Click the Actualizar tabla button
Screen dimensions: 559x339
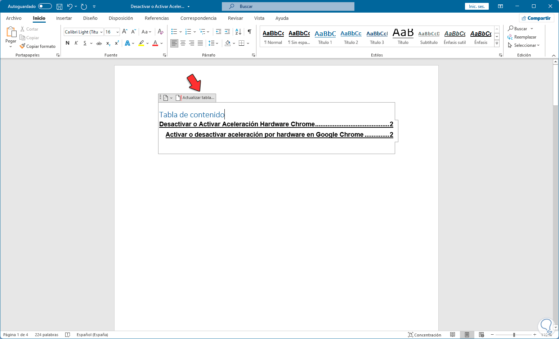[195, 98]
